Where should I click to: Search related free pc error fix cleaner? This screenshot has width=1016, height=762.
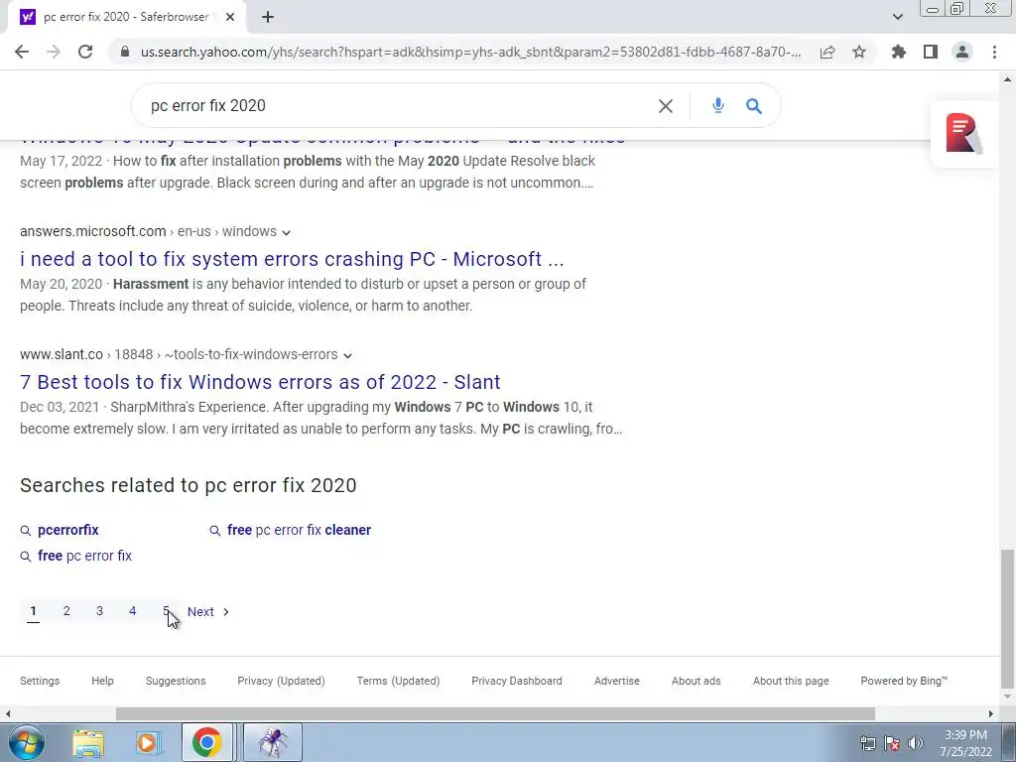pyautogui.click(x=299, y=530)
